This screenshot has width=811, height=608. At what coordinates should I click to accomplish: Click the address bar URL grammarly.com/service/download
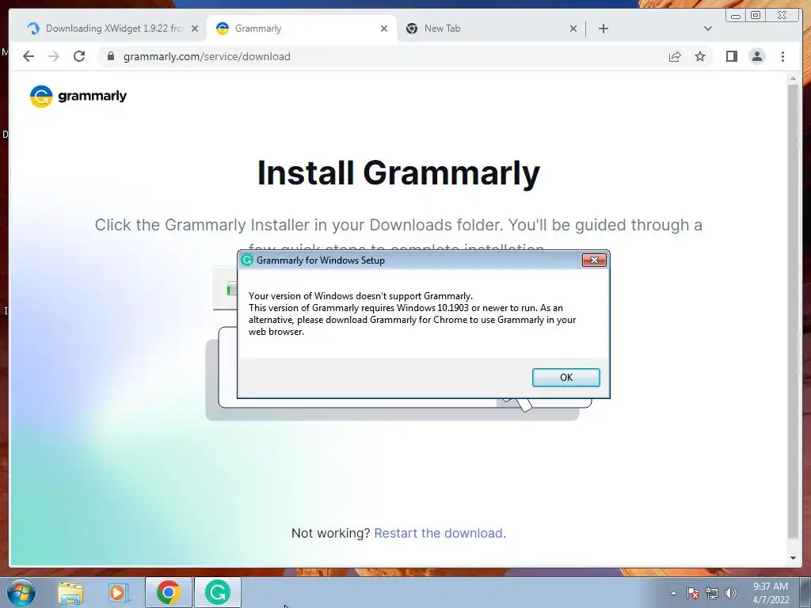click(207, 56)
